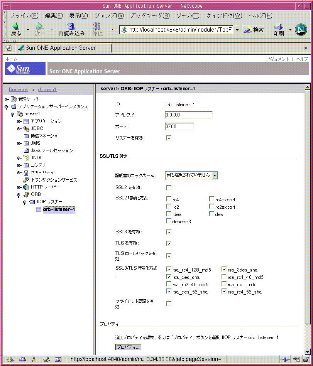
Task: Reload the page with 再読み込み
Action: 71,29
